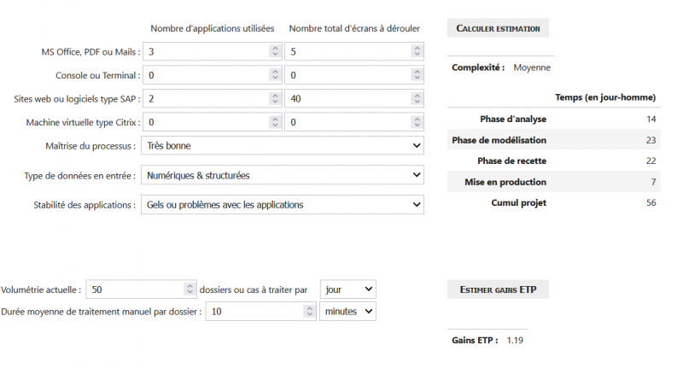
Task: Click the SAP total screens spinner
Action: point(417,99)
